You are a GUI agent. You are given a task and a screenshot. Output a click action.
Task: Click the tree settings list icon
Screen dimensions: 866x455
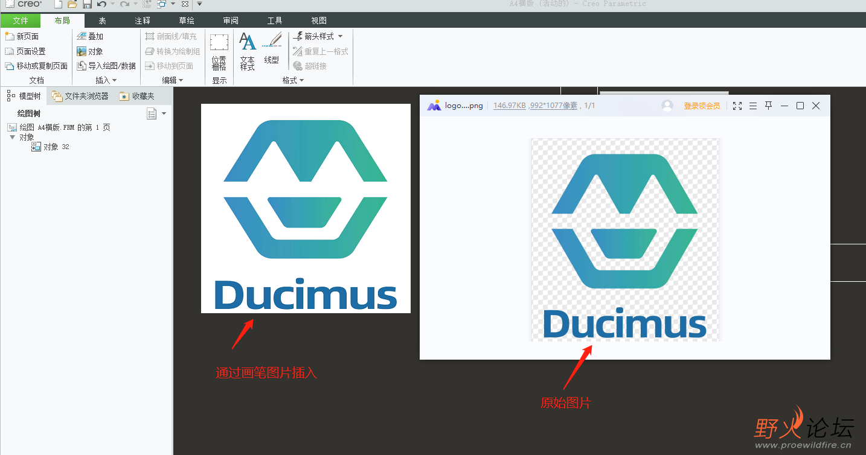click(x=152, y=113)
